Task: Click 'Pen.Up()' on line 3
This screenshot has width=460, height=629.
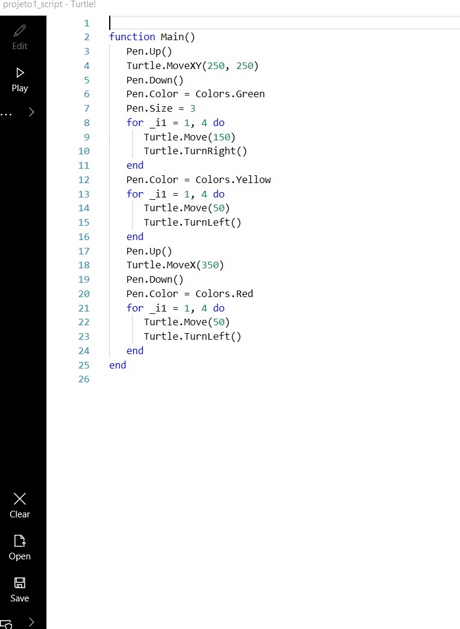Action: [x=149, y=52]
